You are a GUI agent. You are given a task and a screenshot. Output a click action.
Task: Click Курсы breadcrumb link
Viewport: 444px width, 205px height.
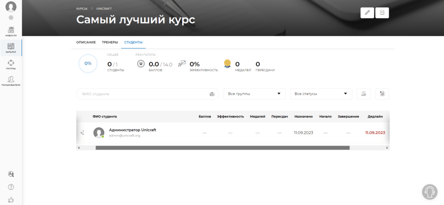[82, 9]
